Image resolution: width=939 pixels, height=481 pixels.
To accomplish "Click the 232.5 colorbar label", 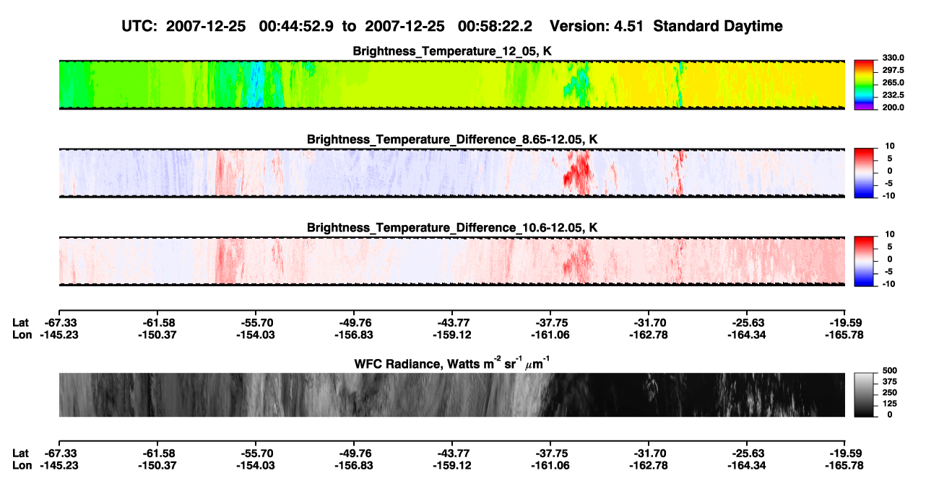I will [x=893, y=94].
